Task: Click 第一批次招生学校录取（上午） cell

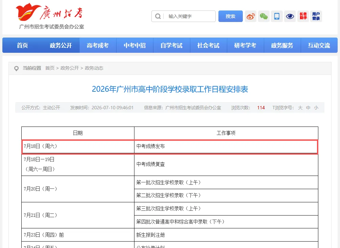Action: pyautogui.click(x=226, y=182)
